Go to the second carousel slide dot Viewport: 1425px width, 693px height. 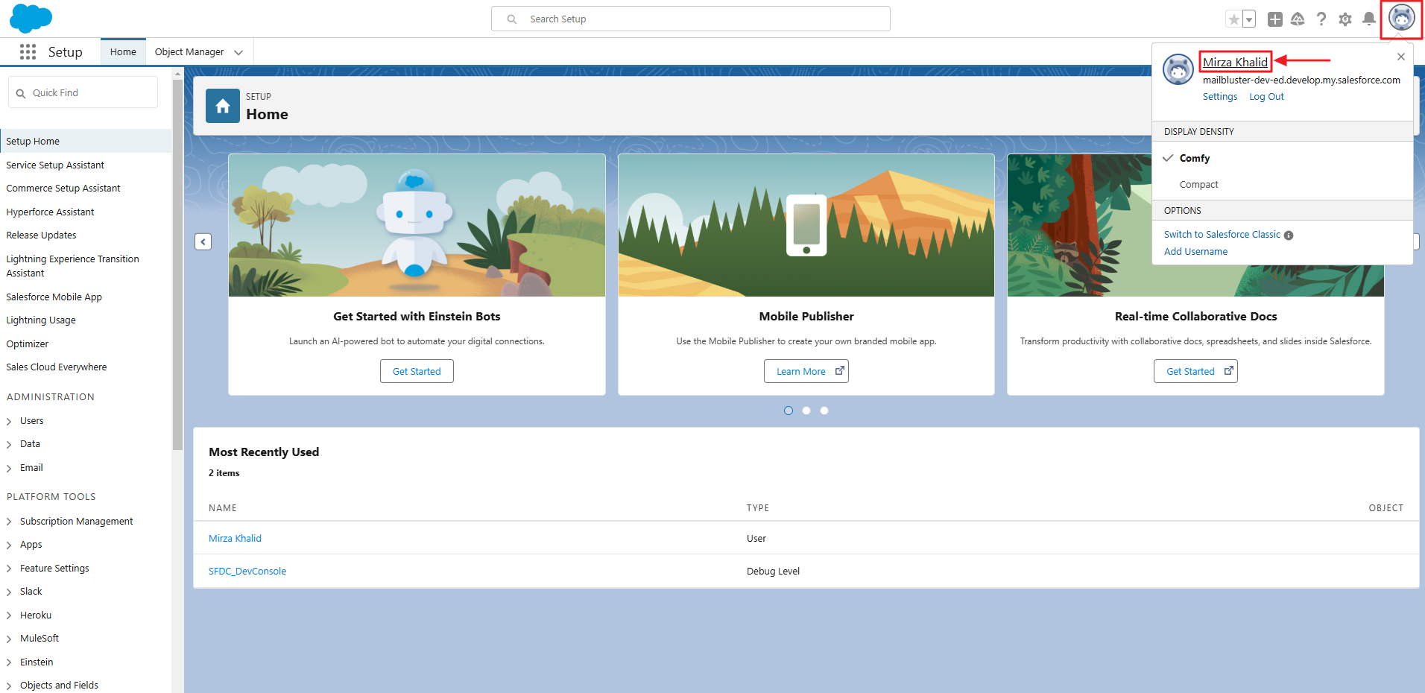(806, 411)
